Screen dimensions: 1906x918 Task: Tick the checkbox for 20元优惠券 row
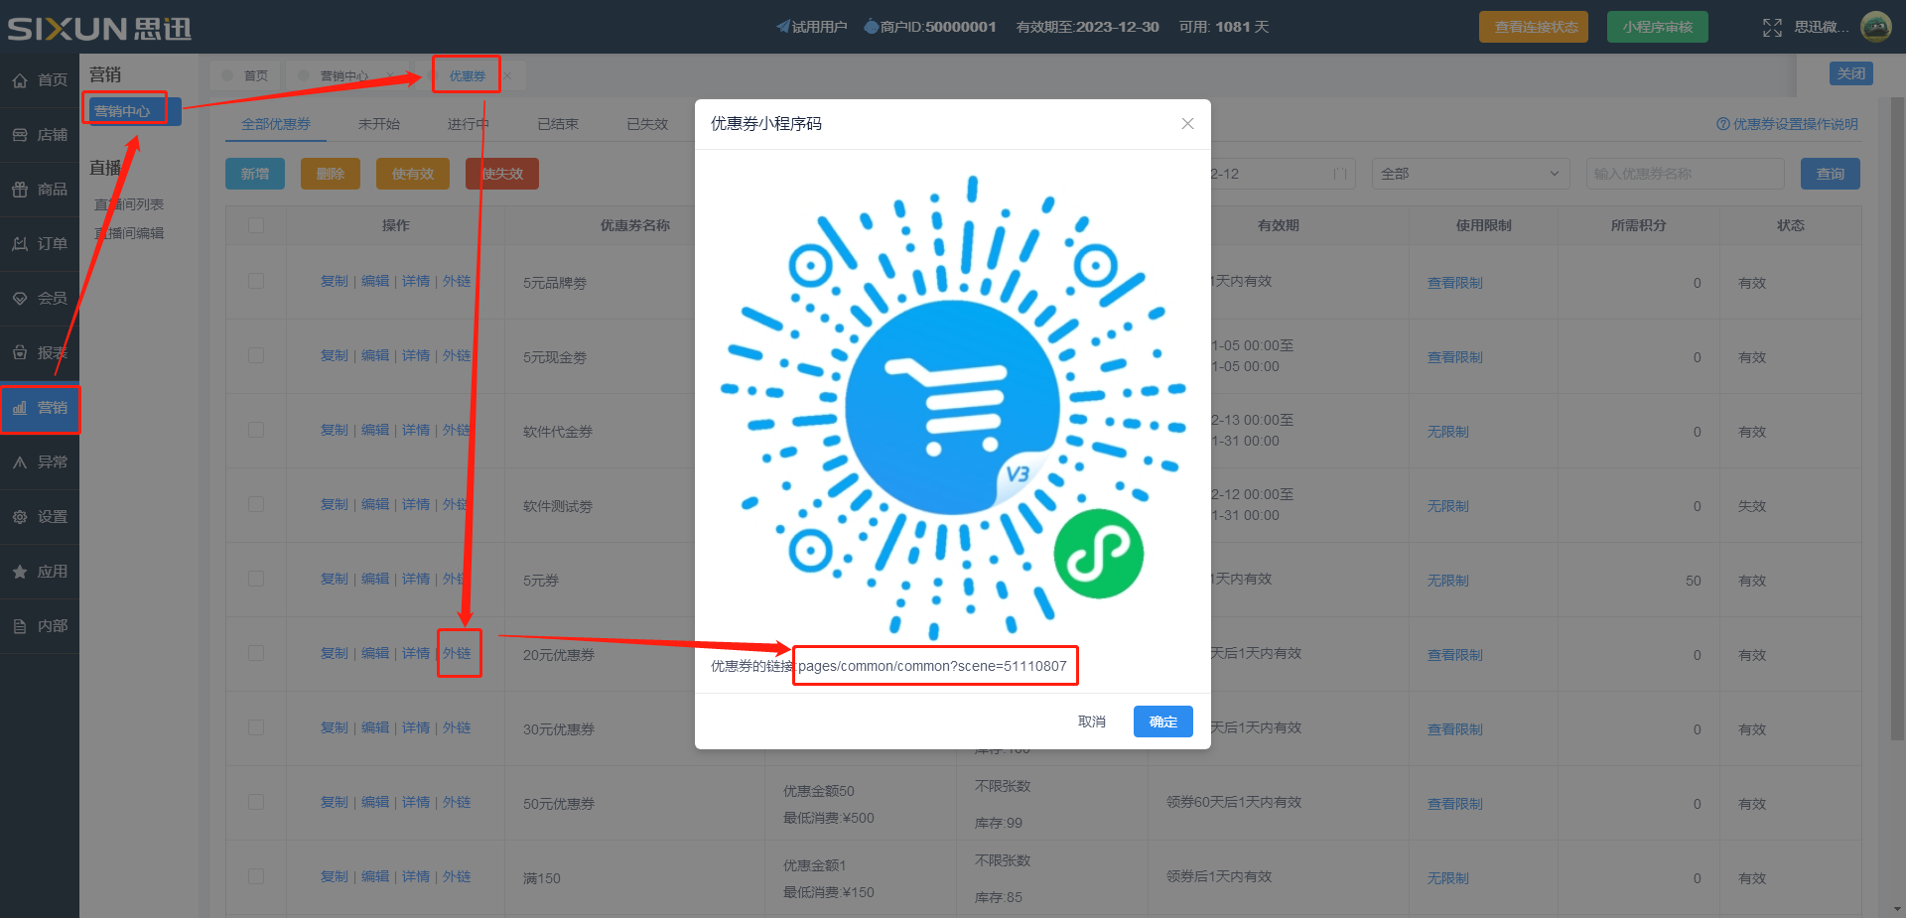click(x=256, y=653)
